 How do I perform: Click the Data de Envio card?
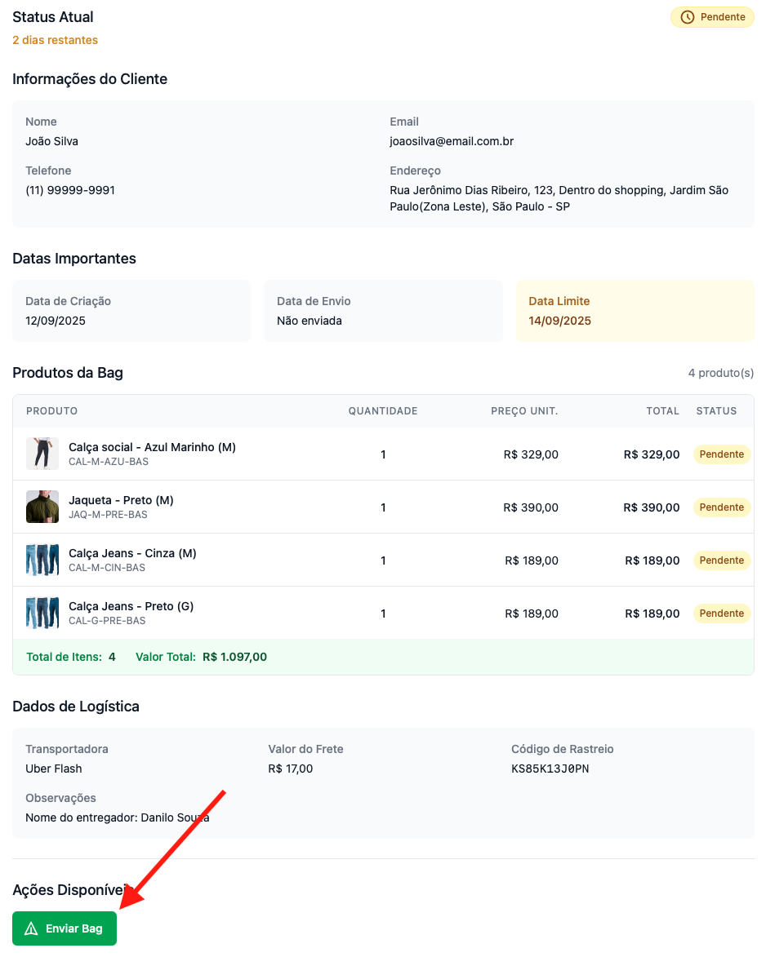tap(383, 311)
